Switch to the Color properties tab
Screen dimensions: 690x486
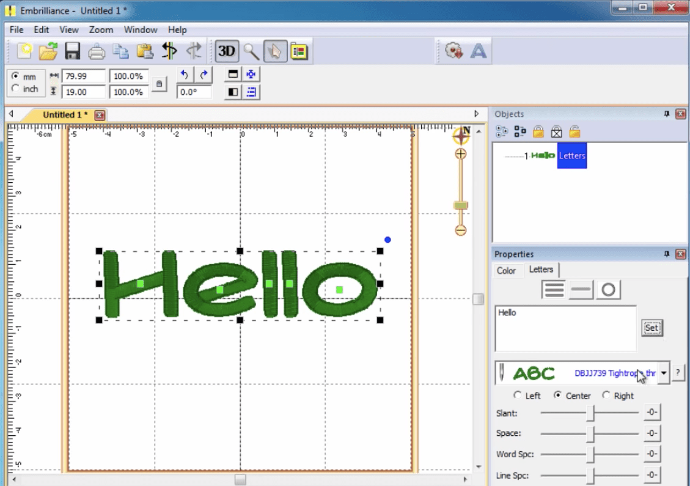coord(506,270)
